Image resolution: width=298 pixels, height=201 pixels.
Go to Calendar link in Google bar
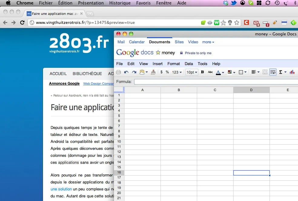click(137, 42)
